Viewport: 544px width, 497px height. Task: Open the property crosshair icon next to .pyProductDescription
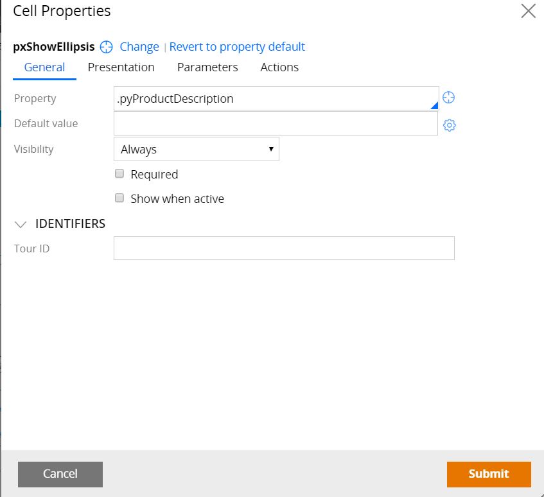[x=448, y=98]
